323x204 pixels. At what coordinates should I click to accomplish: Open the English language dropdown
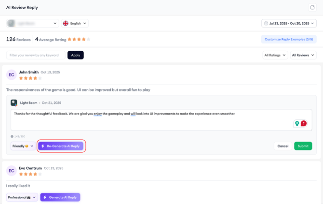pyautogui.click(x=76, y=23)
